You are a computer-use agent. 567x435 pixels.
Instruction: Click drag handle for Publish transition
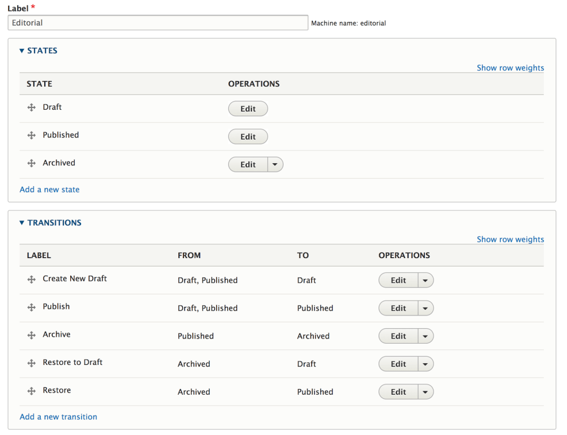[x=32, y=307]
